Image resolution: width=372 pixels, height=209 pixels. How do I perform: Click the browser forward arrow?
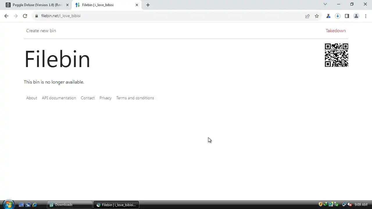click(16, 16)
